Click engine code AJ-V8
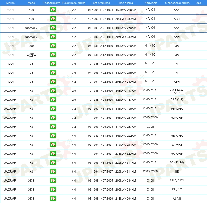Image resolution: width=207 pixels, height=203 pixels. [177, 199]
